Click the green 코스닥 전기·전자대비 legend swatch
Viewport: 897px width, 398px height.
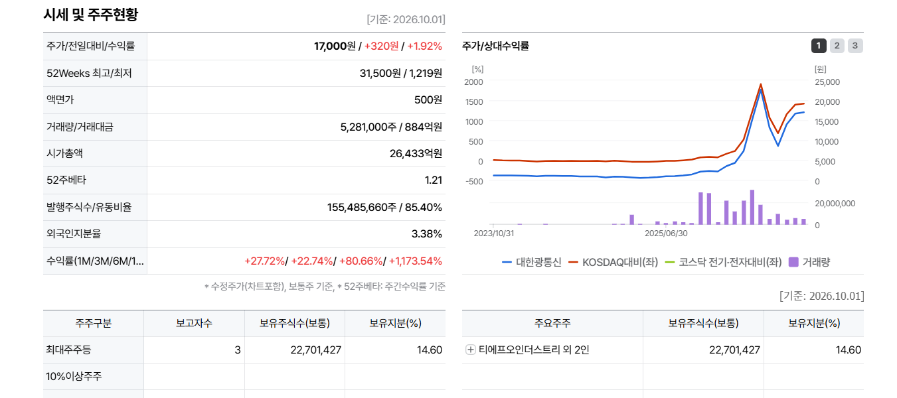(x=669, y=262)
